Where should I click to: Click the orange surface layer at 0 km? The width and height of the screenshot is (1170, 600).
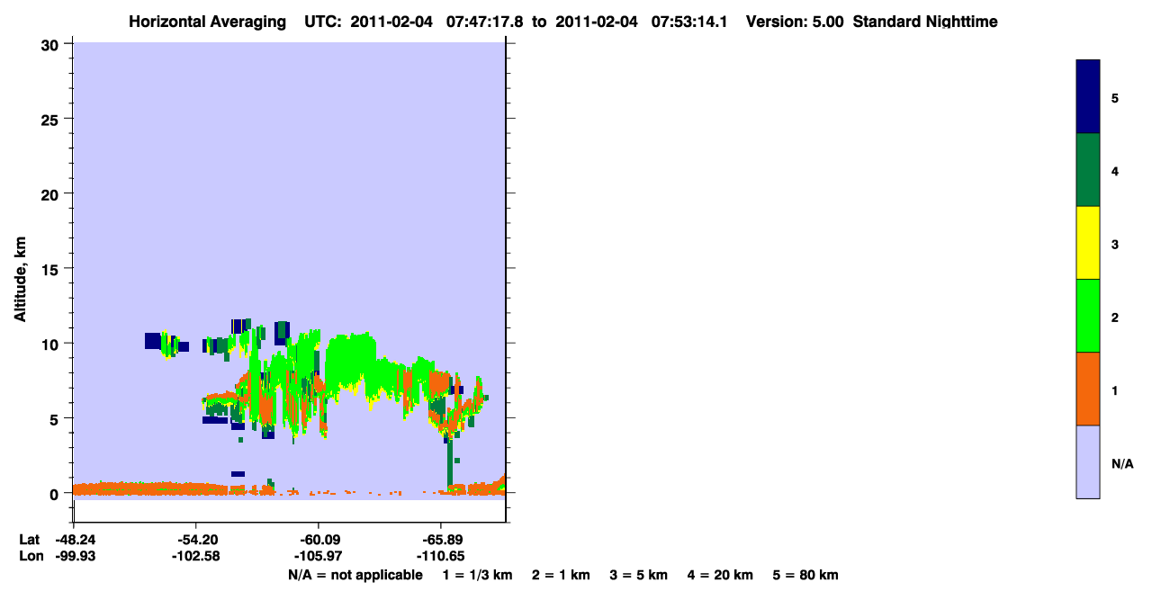(x=148, y=489)
